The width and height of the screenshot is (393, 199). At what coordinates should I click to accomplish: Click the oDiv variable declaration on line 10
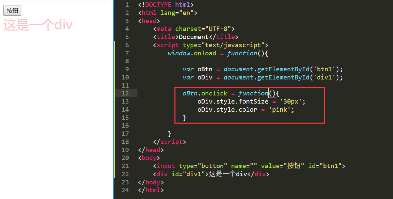[x=198, y=77]
